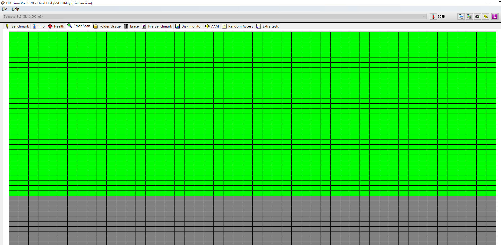This screenshot has height=245, width=501.
Task: Save a screenshot with the camera icon
Action: 477,16
